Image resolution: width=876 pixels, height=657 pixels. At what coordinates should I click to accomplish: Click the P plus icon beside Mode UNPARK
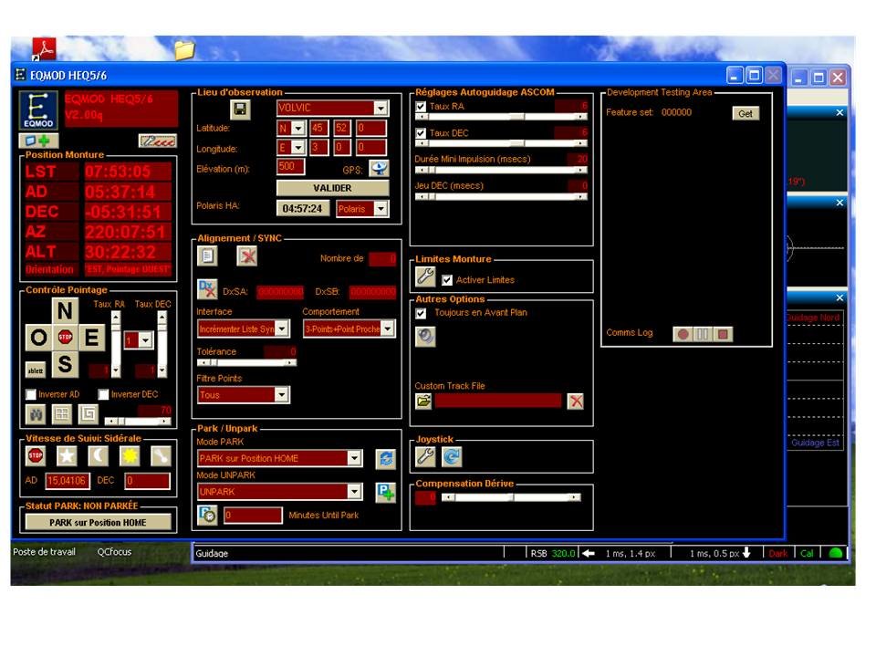385,492
